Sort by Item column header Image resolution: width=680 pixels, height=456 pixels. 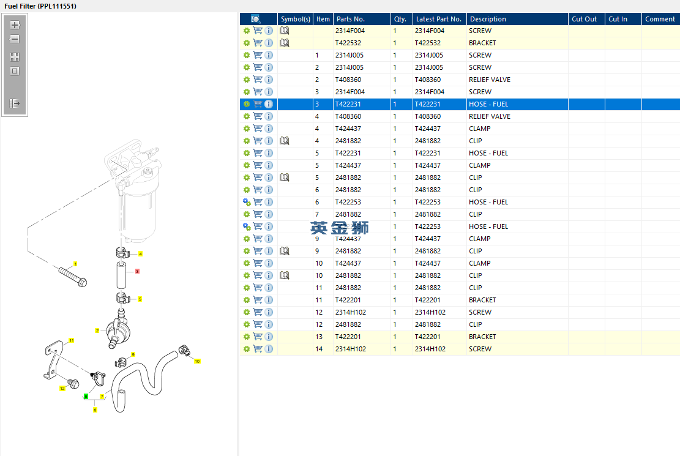(323, 19)
